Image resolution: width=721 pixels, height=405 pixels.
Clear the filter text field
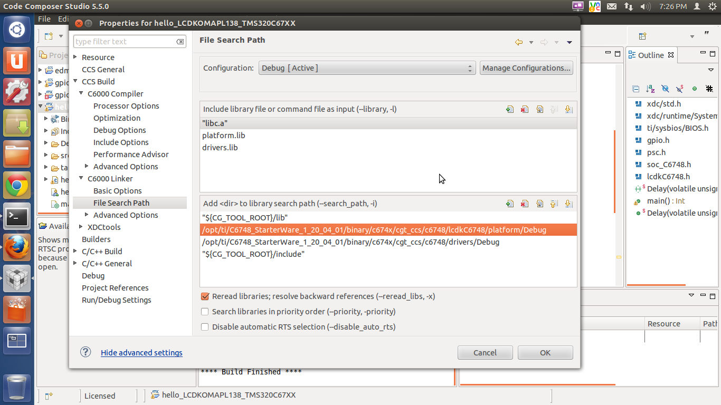[x=180, y=42]
